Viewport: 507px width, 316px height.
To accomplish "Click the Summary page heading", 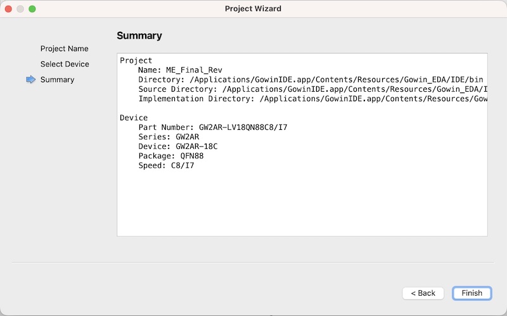I will 139,36.
